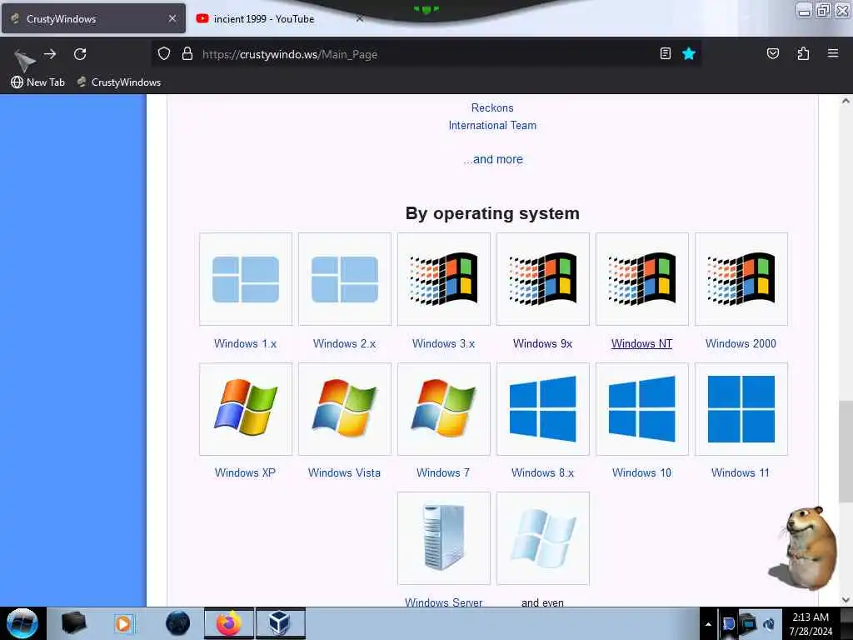Open the dark globe taskbar icon

[x=177, y=623]
